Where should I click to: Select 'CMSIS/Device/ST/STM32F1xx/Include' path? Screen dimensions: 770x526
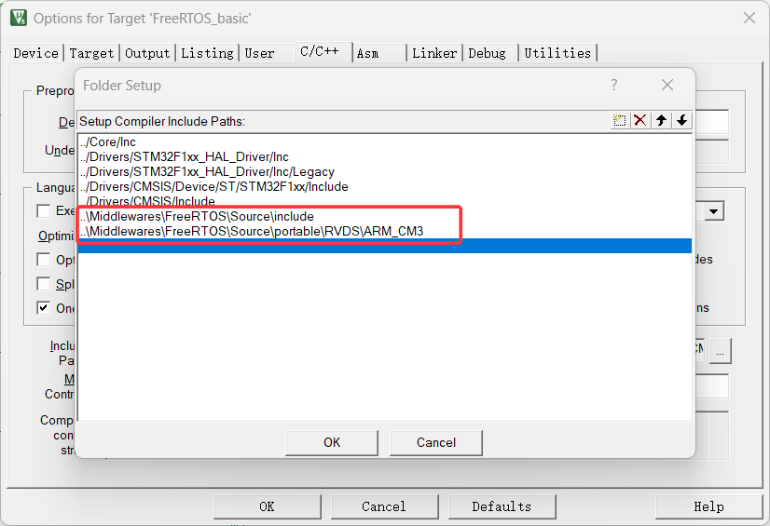(384, 187)
